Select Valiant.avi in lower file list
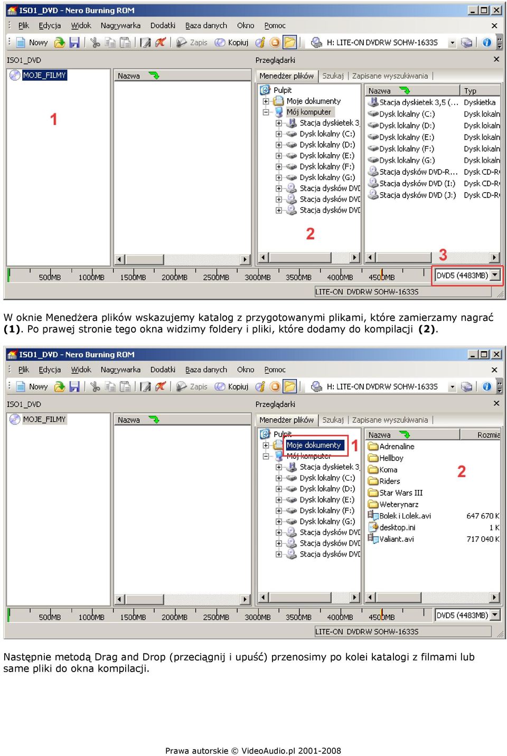 coord(397,540)
